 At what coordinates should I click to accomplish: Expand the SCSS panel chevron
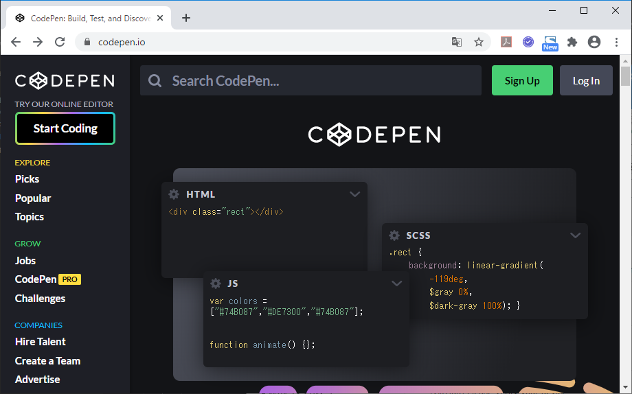(575, 235)
